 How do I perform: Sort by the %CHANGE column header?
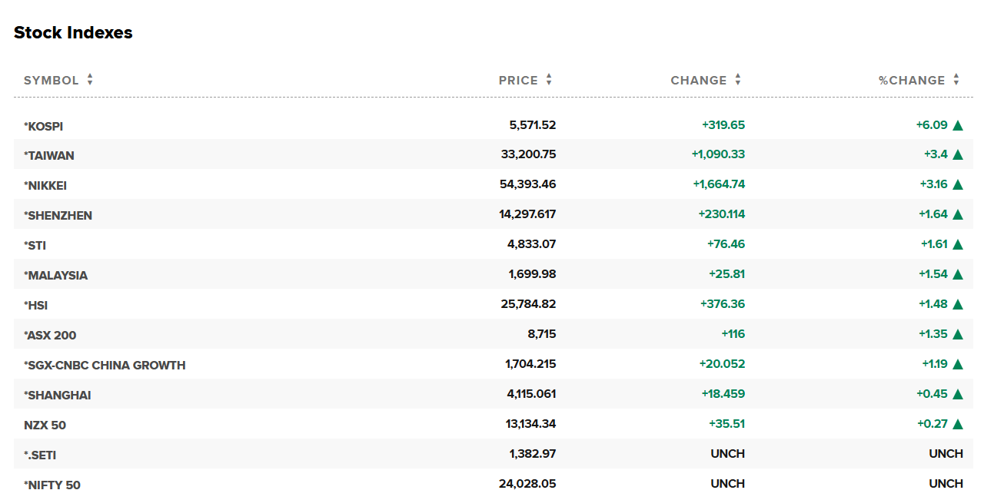(x=912, y=81)
